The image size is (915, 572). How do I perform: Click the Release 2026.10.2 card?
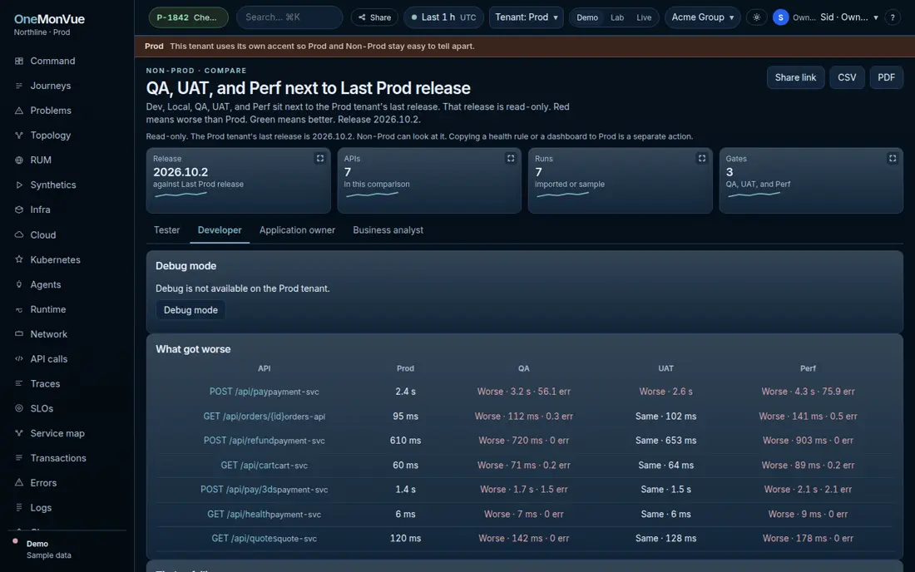coord(238,180)
